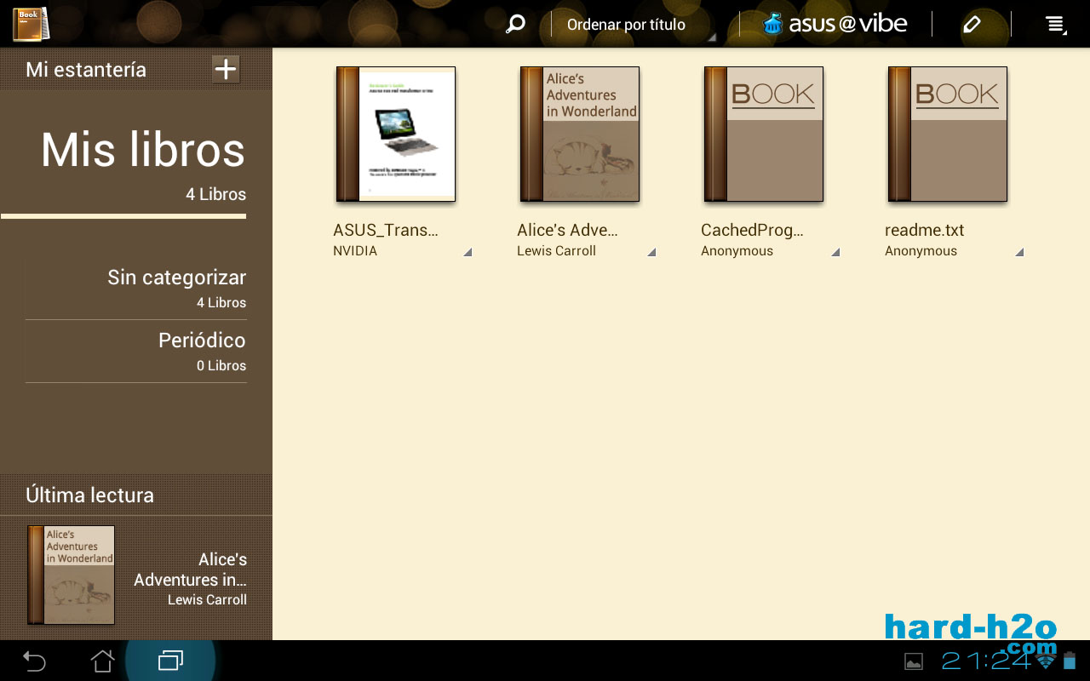The height and width of the screenshot is (681, 1090).
Task: Tap 'Alice's Adventures in…' last-read title
Action: click(190, 569)
